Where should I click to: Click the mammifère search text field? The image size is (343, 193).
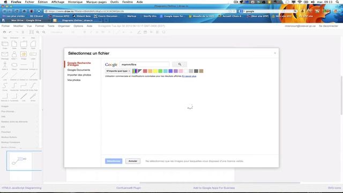tap(145, 64)
